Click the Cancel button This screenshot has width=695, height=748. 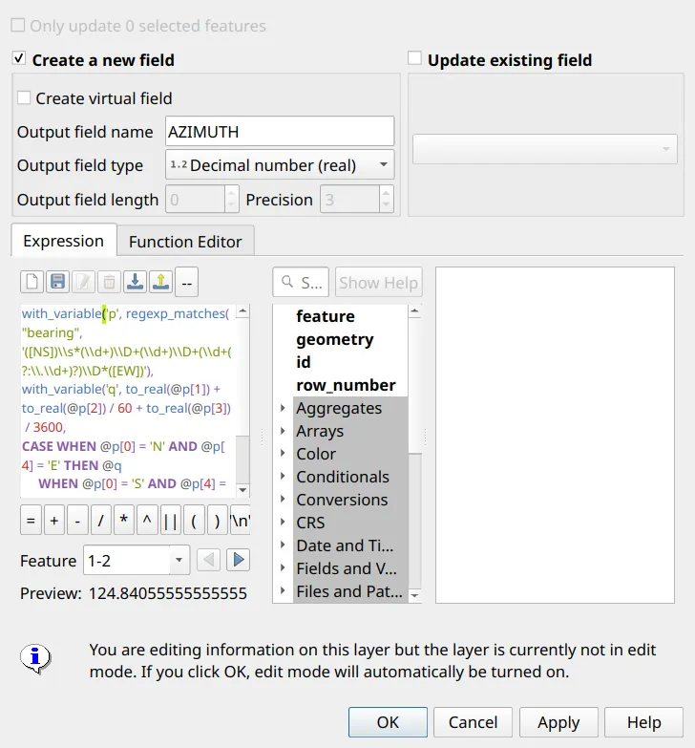tap(473, 722)
